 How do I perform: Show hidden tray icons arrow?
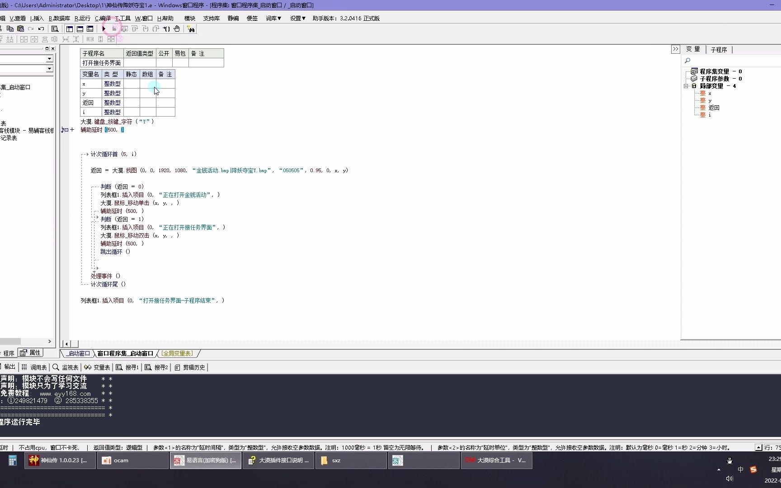[719, 470]
